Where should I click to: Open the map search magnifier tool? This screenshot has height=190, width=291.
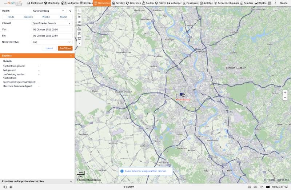click(79, 11)
